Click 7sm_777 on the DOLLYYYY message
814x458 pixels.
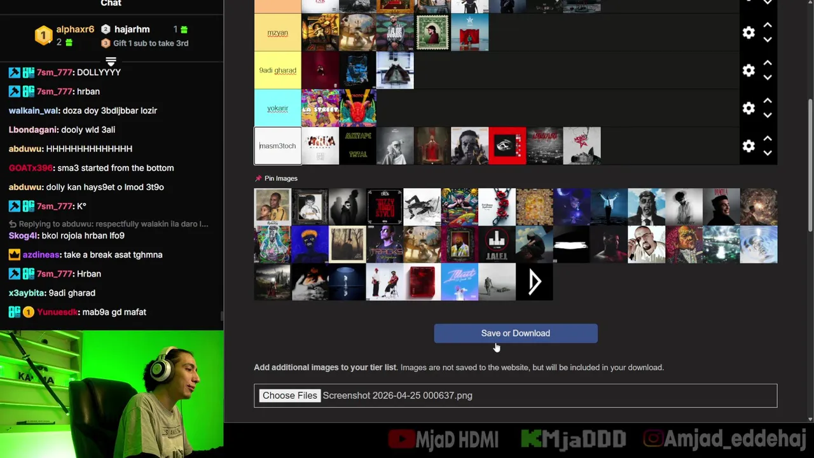(x=55, y=73)
